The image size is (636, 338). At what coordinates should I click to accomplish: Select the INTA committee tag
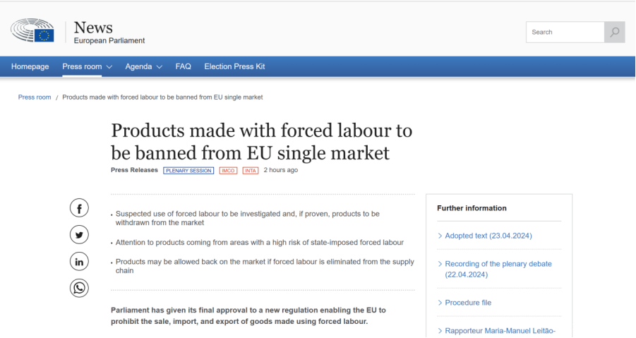(x=251, y=171)
